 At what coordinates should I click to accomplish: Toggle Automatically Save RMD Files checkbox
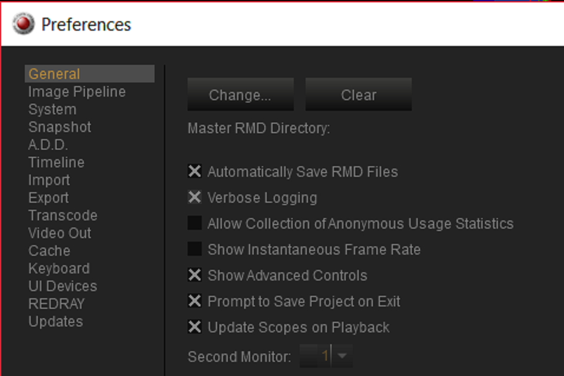point(195,171)
